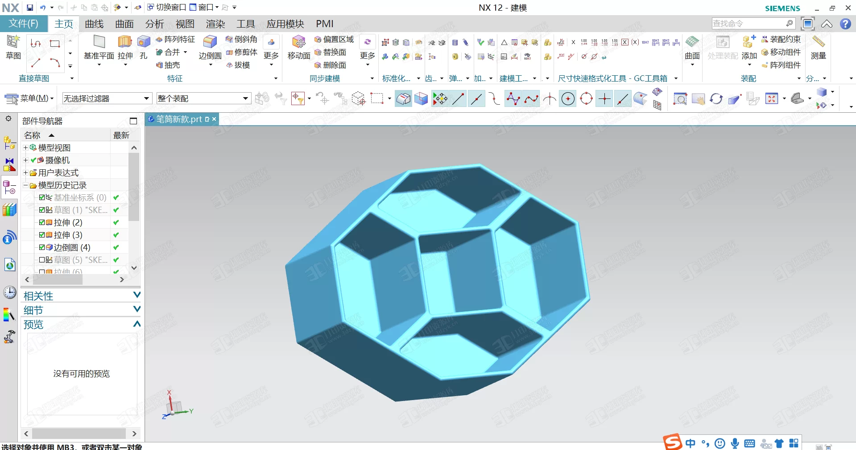
Task: Select the Chamfer (倒斜角) tool
Action: click(241, 39)
